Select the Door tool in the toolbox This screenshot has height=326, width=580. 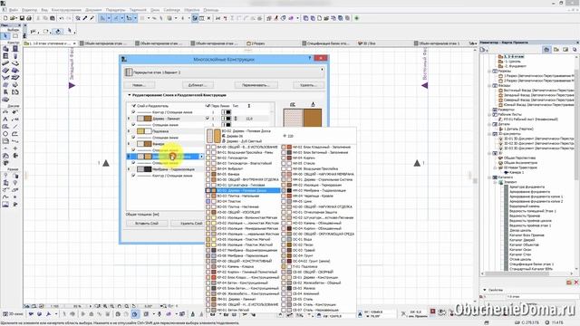click(15, 48)
